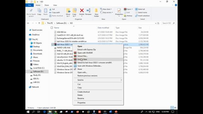This screenshot has height=114, width=203.
Task: Click the Paste ribbon icon
Action: click(45, 11)
